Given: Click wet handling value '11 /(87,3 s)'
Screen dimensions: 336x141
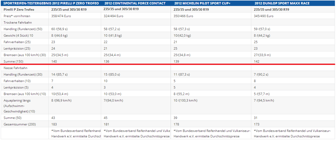Looking at the screenshot, I should pyautogui.click(x=182, y=75).
